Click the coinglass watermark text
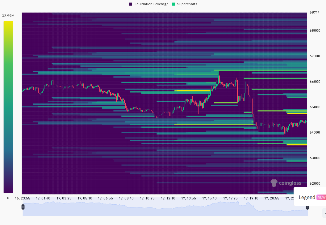Screen dimensions: 326x225 point(290,183)
